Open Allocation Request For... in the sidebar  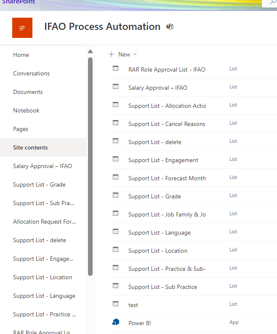point(45,222)
